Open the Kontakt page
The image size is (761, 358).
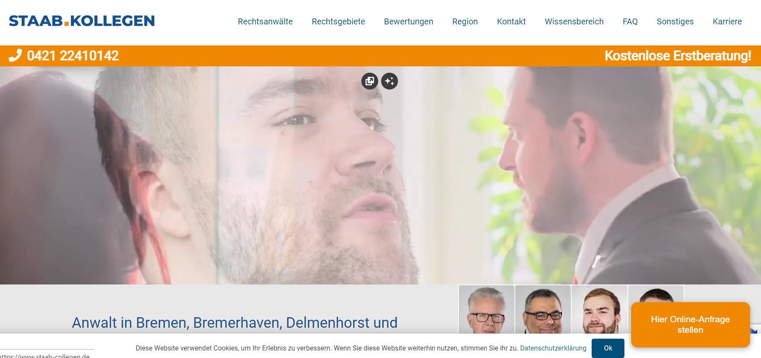pos(511,21)
